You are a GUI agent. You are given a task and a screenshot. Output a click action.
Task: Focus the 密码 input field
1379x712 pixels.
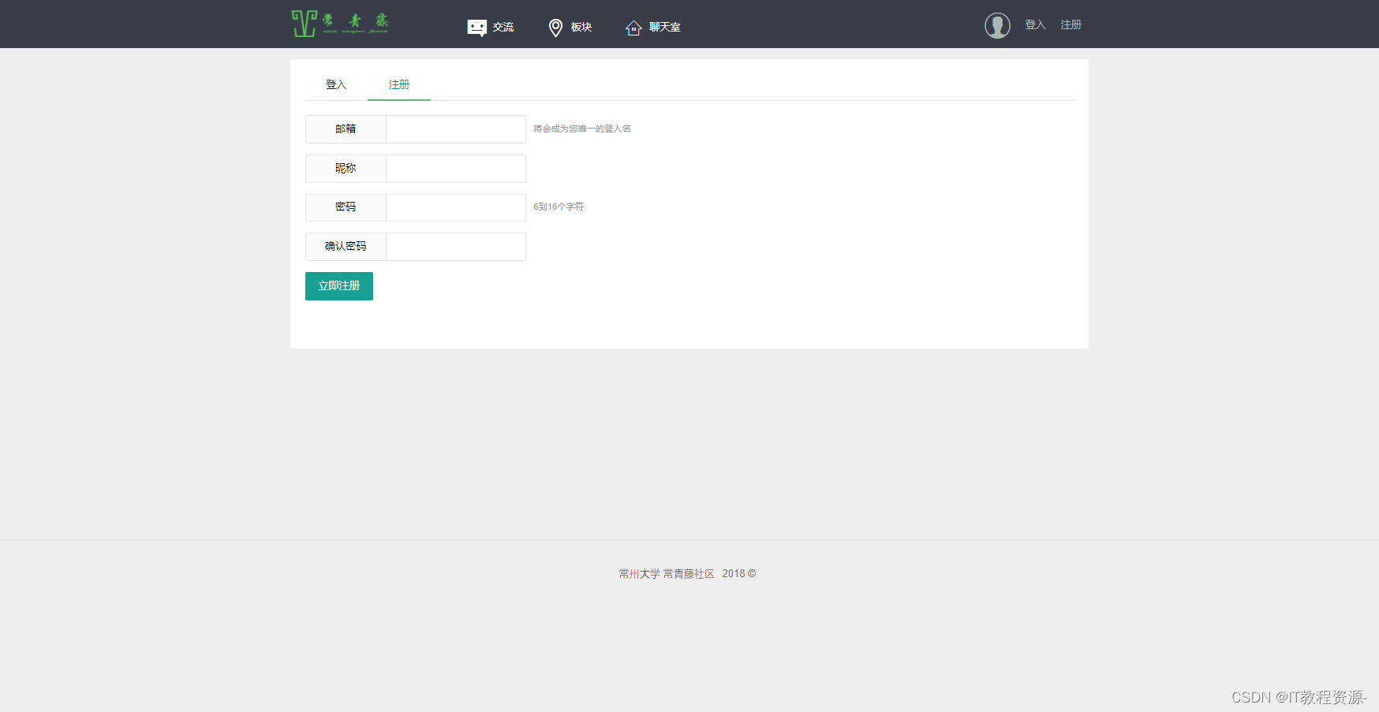click(456, 207)
